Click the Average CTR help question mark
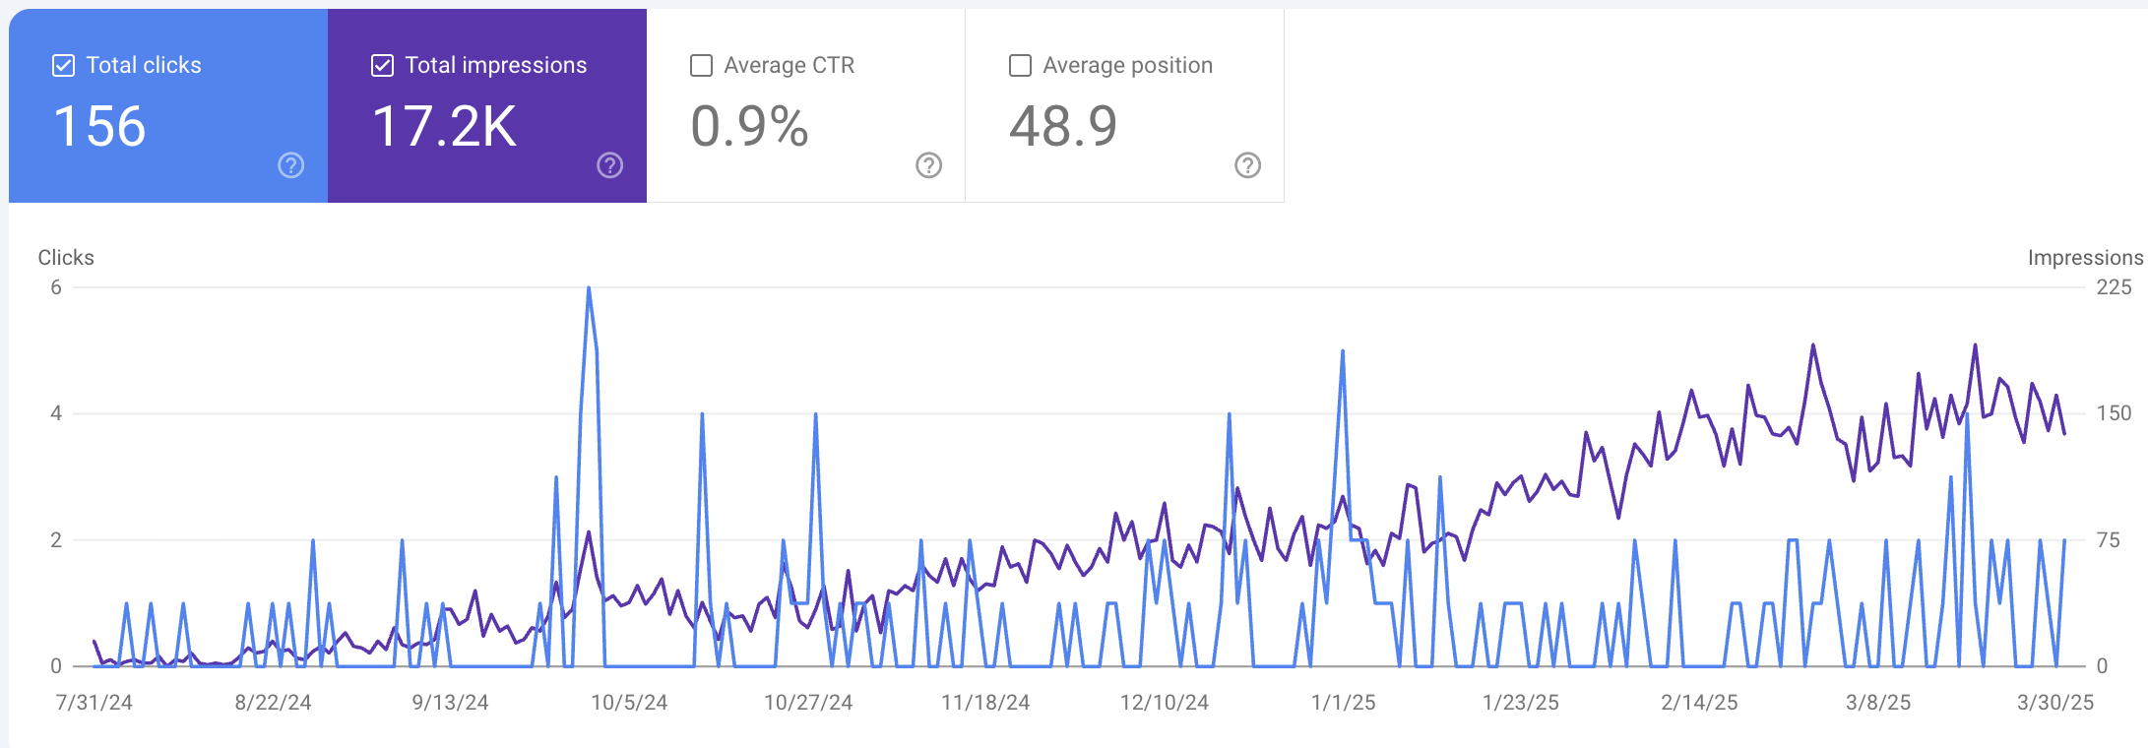The width and height of the screenshot is (2148, 748). [x=928, y=165]
